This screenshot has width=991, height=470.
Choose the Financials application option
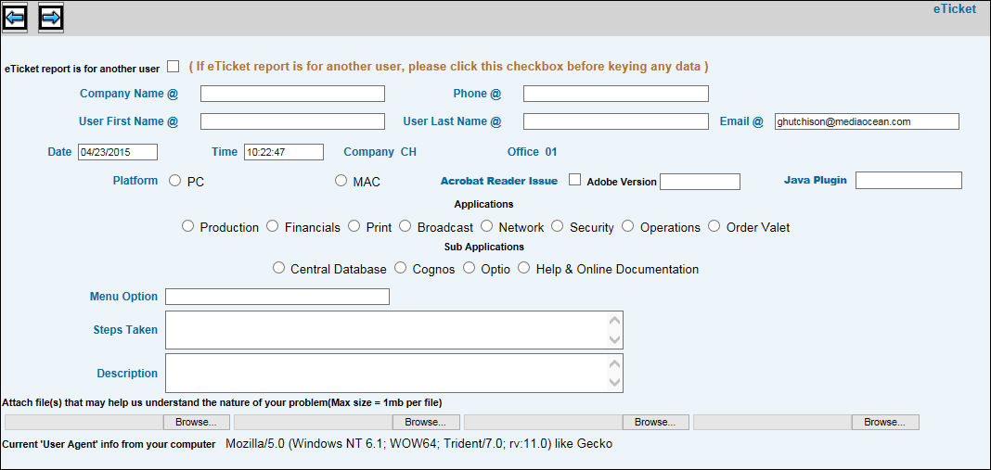click(273, 226)
